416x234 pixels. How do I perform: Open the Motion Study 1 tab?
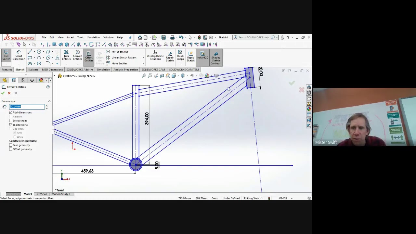(x=60, y=194)
